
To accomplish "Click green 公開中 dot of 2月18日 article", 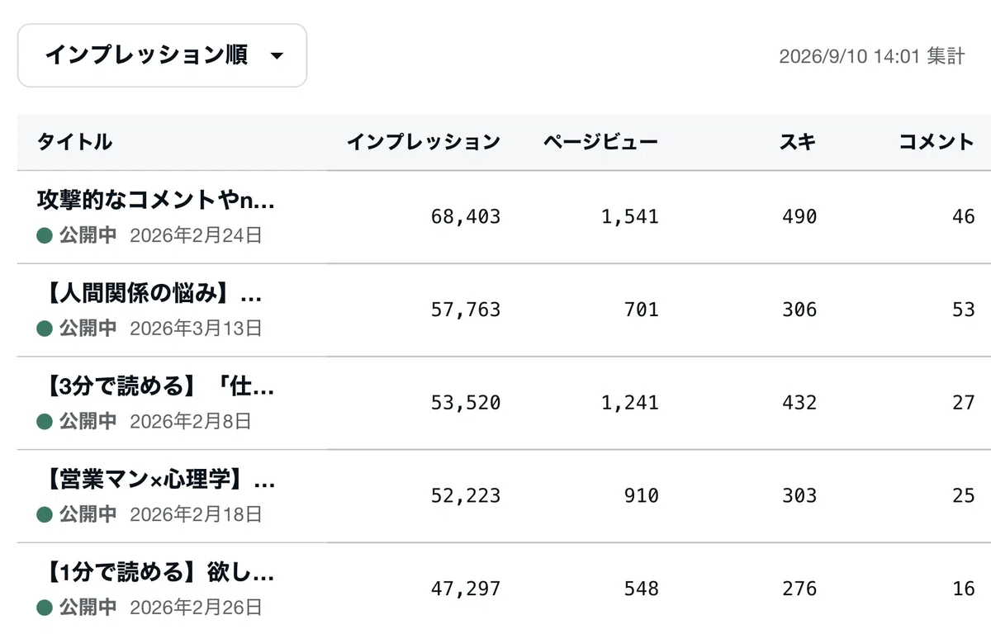I will [45, 514].
